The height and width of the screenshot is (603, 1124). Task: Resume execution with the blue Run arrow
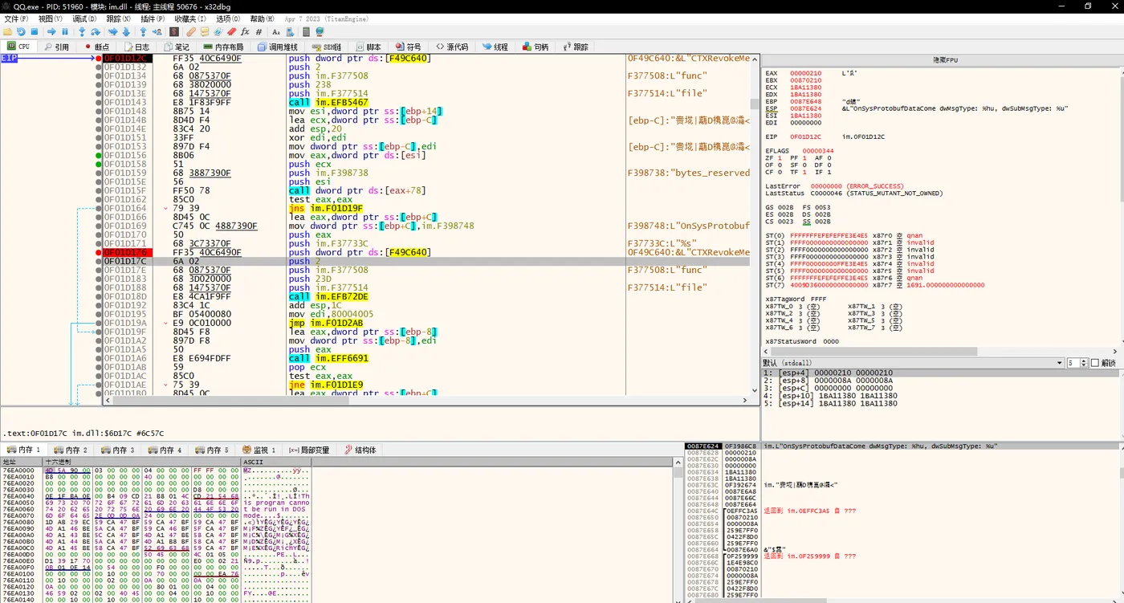pos(51,32)
